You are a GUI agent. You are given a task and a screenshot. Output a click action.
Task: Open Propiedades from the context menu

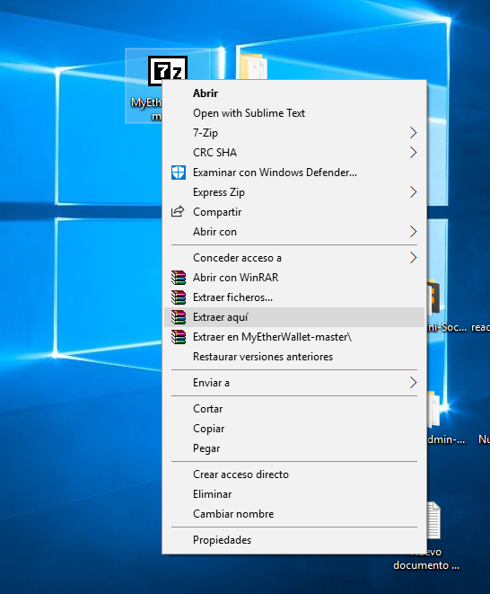(x=294, y=540)
